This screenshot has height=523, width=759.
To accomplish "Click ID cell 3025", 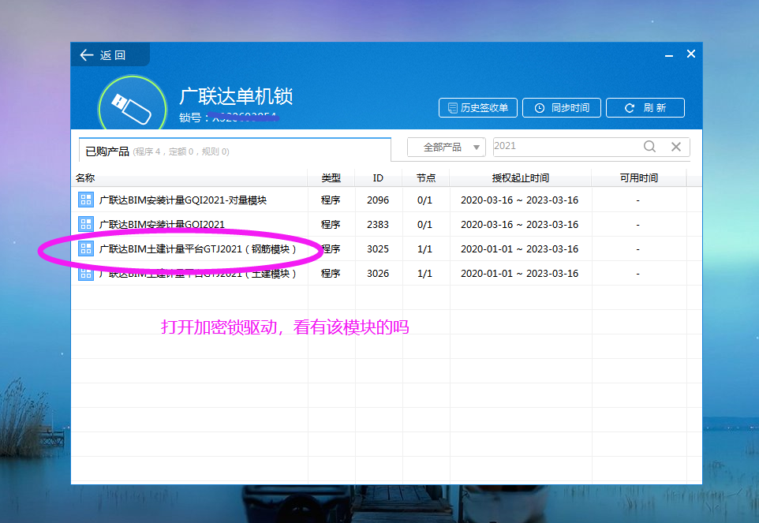I will click(378, 249).
